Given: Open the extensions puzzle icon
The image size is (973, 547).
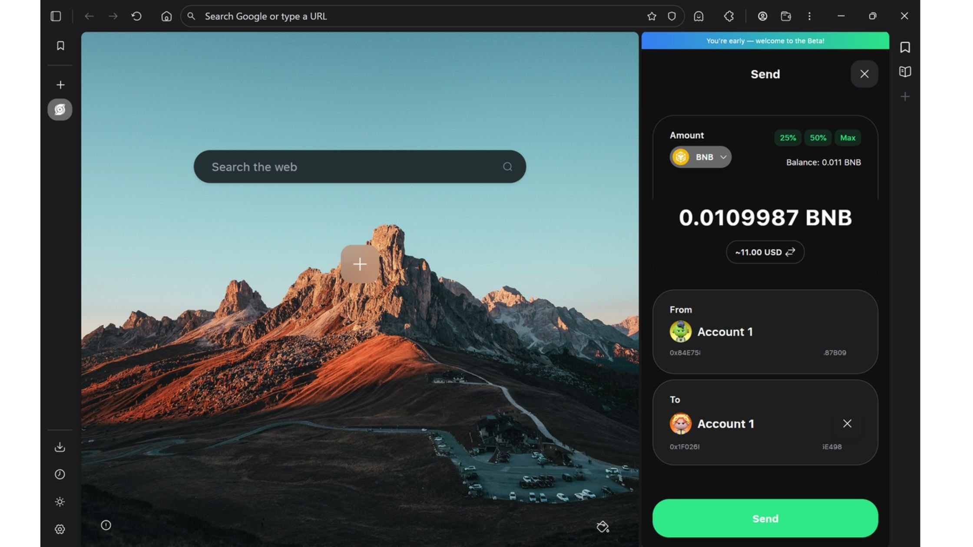Looking at the screenshot, I should pyautogui.click(x=728, y=16).
